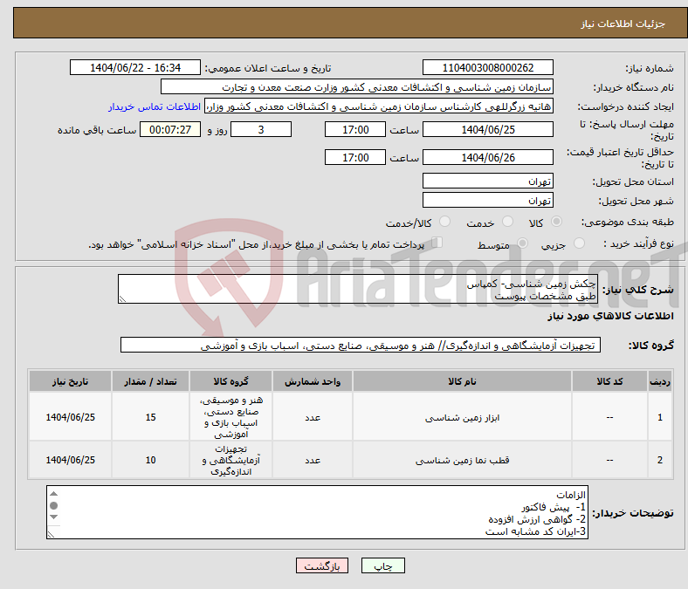Toggle the Islamic treasury payment checkbox
Screen dimensions: 688x589
437,242
